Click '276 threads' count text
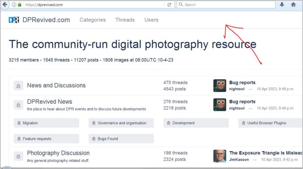 tap(175, 101)
